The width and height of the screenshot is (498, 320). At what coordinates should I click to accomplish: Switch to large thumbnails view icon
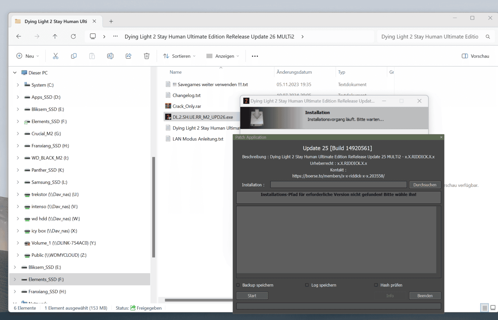[x=493, y=308]
